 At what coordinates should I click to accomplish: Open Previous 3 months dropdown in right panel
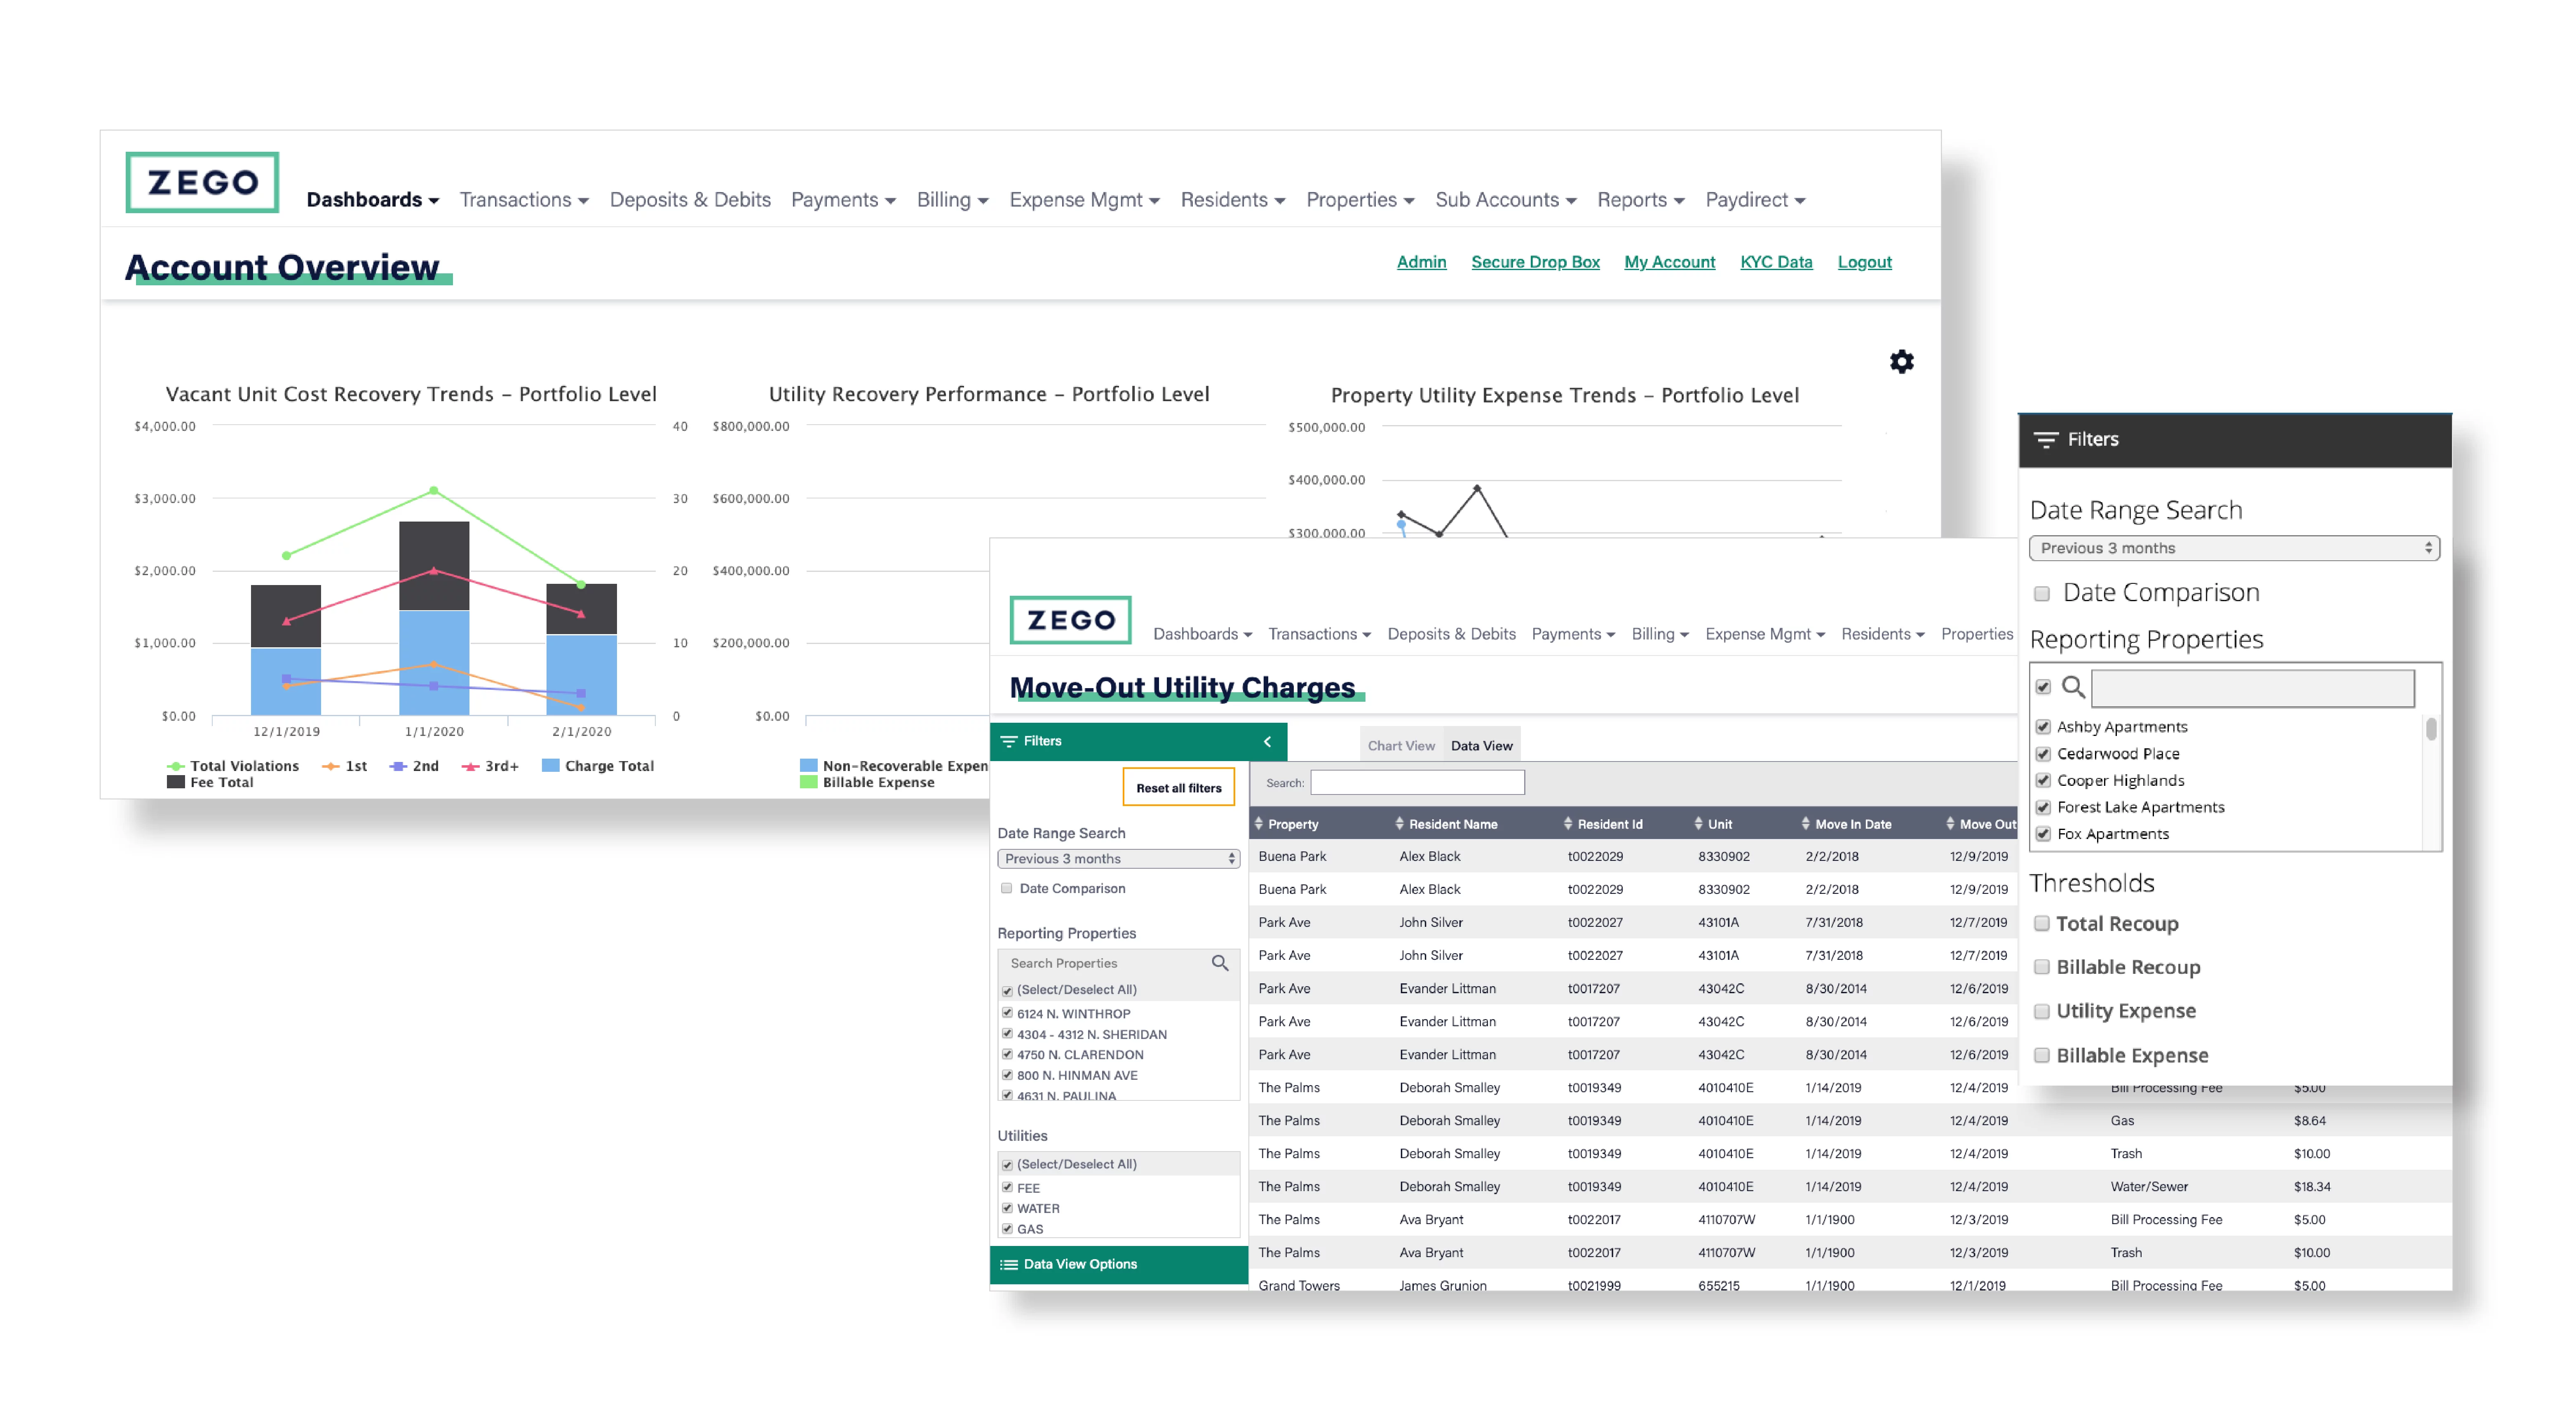click(x=2233, y=548)
